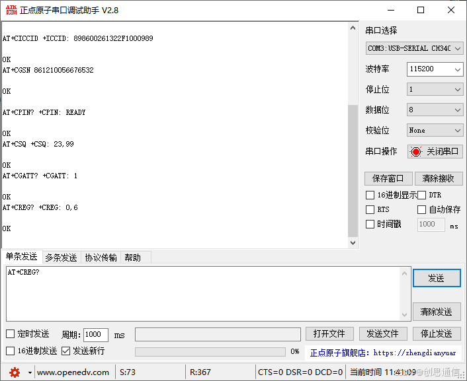Click receive window scrollbar thumb
Screen dimensions: 467x381
coord(353,171)
